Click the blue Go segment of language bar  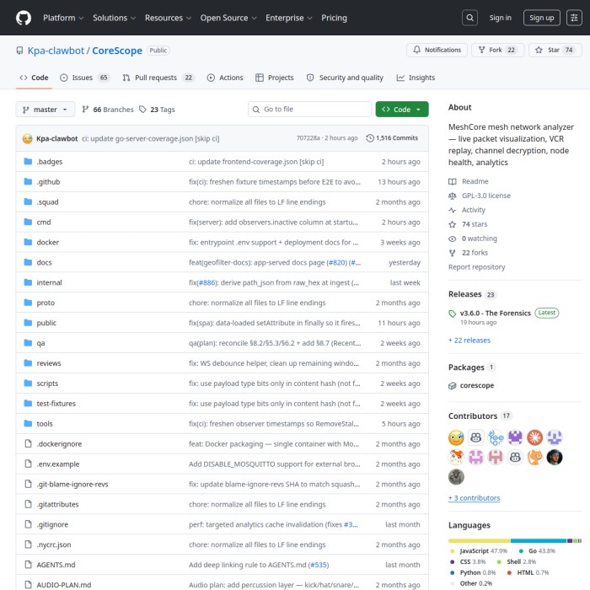(539, 541)
